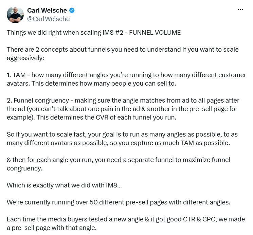Open the @CarlWeische handle link
253x235 pixels.
coord(49,19)
